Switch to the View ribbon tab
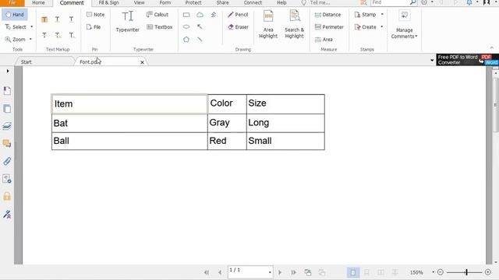The image size is (499, 280). [139, 2]
